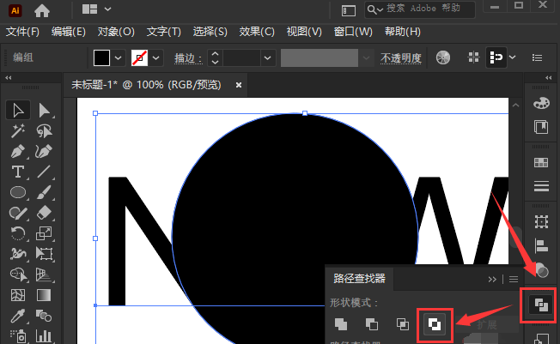560x344 pixels.
Task: Click the Exclude shape mode button
Action: [x=435, y=324]
